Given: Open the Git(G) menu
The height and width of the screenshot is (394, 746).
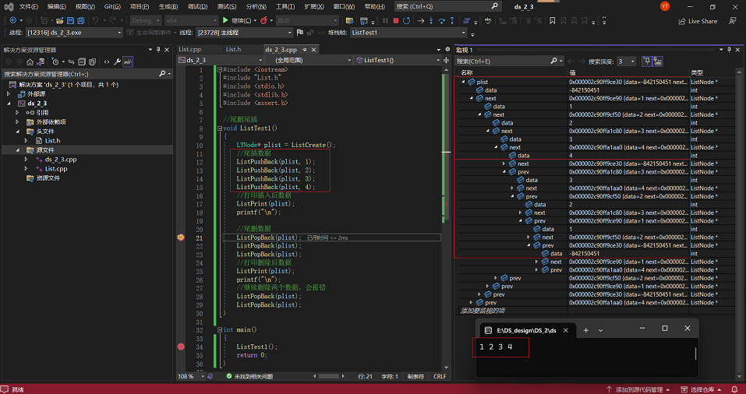Looking at the screenshot, I should tap(112, 7).
